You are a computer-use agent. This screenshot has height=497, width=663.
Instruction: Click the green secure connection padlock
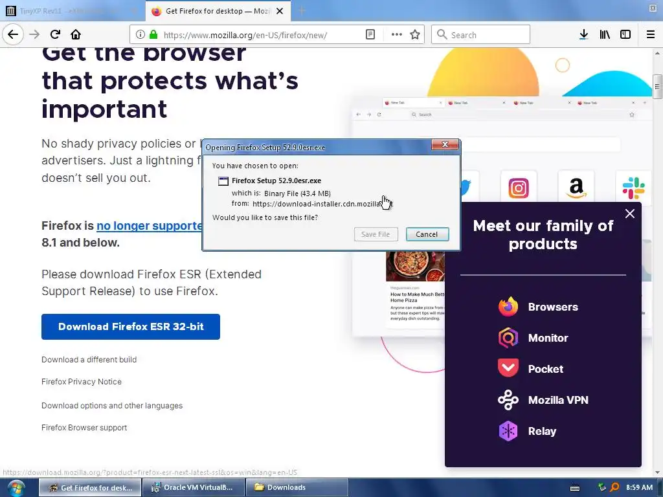153,35
